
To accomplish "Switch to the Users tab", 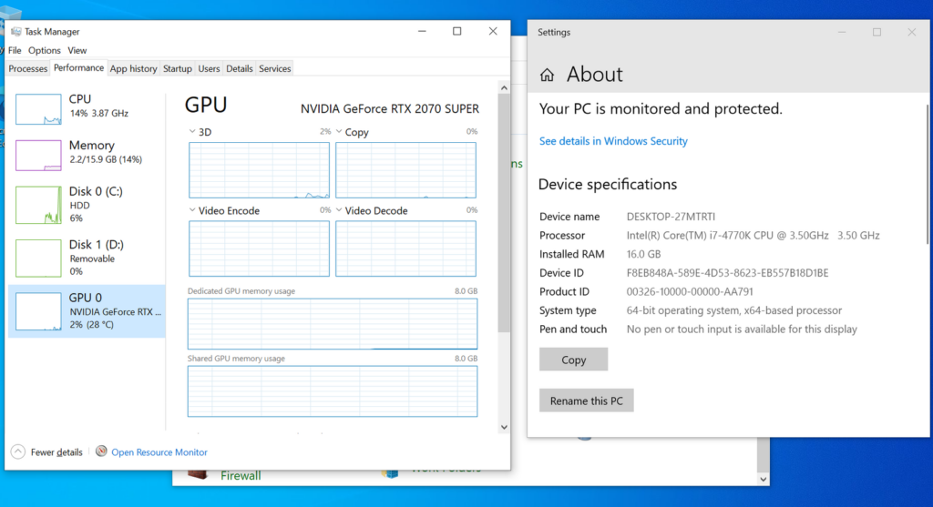I will 209,69.
